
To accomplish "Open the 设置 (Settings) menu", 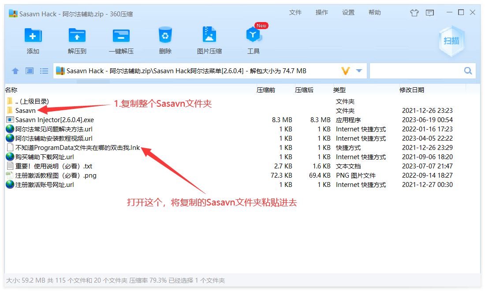I will point(348,12).
